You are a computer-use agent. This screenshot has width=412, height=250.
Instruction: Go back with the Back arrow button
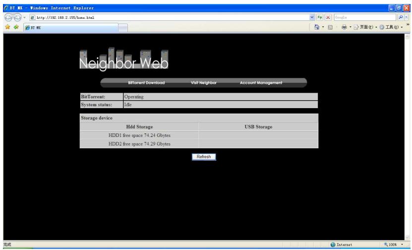pos(8,18)
